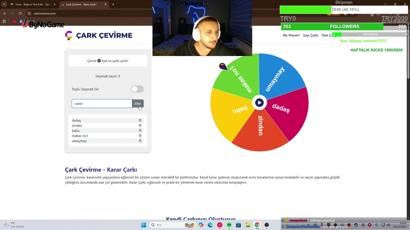Open Microsoft Store from the taskbar

click(x=238, y=225)
